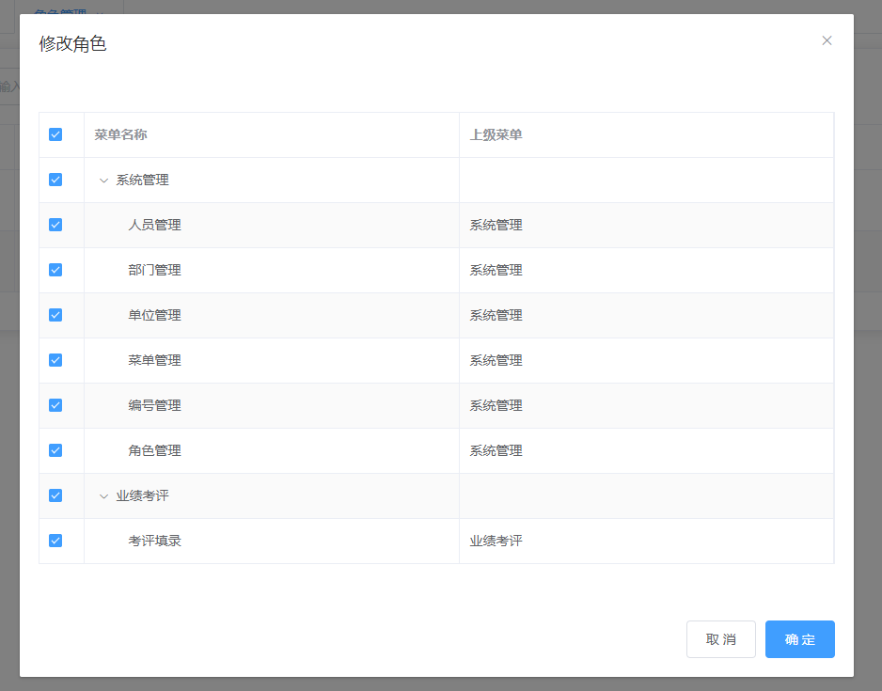Viewport: 882px width, 691px height.
Task: Toggle the 菜单管理 checkbox off
Action: [55, 360]
